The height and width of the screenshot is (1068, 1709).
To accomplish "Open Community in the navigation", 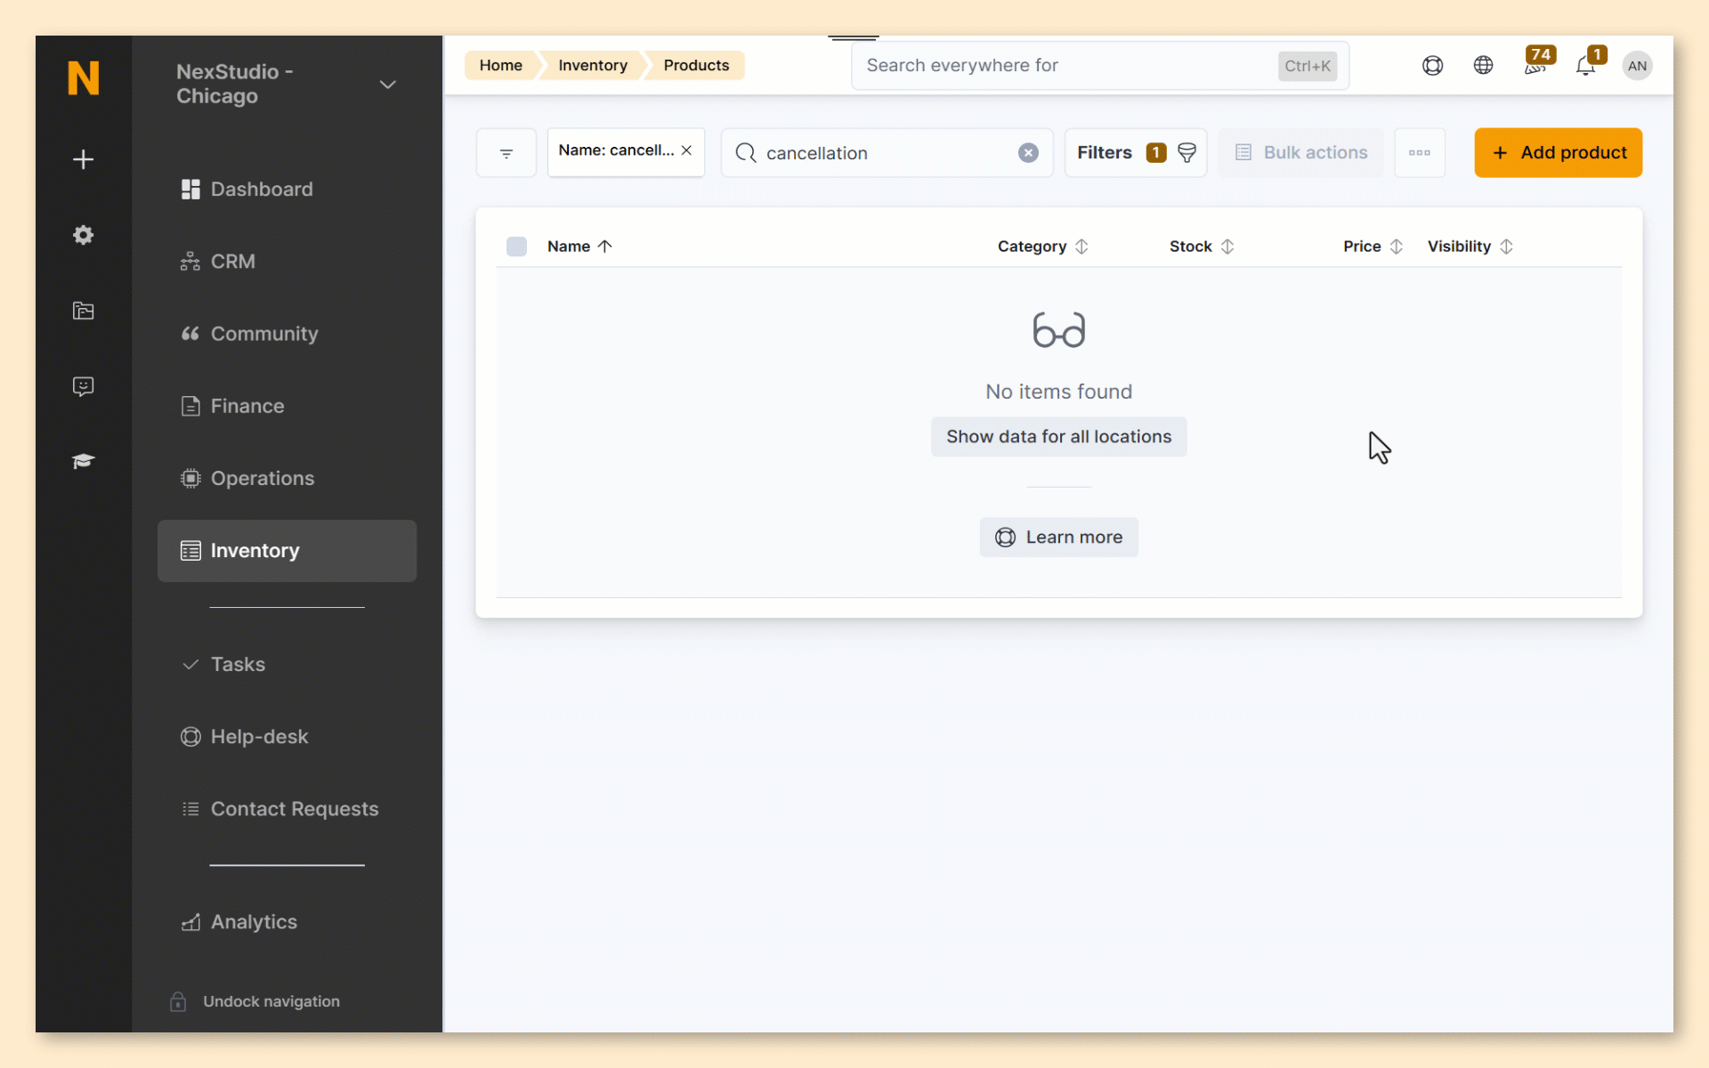I will pyautogui.click(x=287, y=333).
